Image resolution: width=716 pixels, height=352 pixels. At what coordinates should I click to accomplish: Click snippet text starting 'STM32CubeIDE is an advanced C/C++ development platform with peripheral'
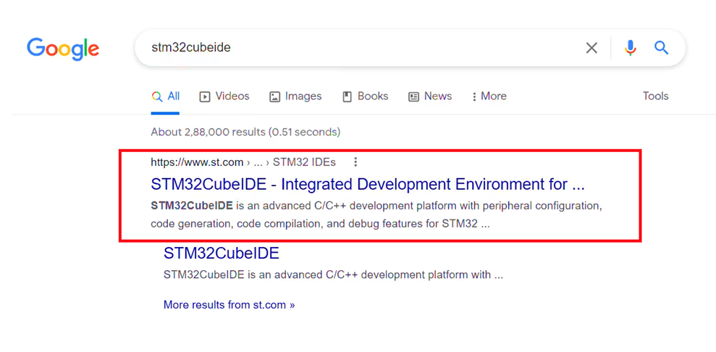[x=376, y=215]
